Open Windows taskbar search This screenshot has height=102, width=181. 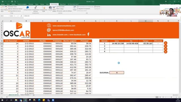point(7,100)
